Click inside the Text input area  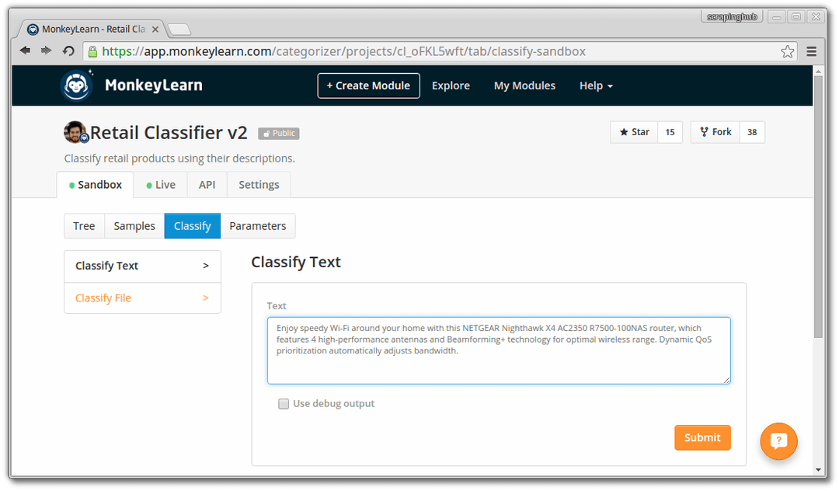pos(499,351)
